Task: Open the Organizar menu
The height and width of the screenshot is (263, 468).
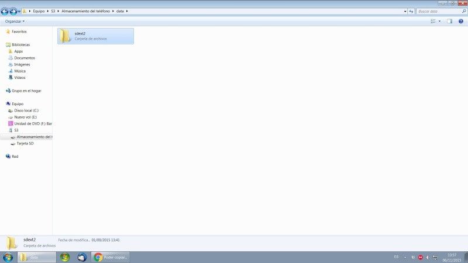Action: (15, 22)
